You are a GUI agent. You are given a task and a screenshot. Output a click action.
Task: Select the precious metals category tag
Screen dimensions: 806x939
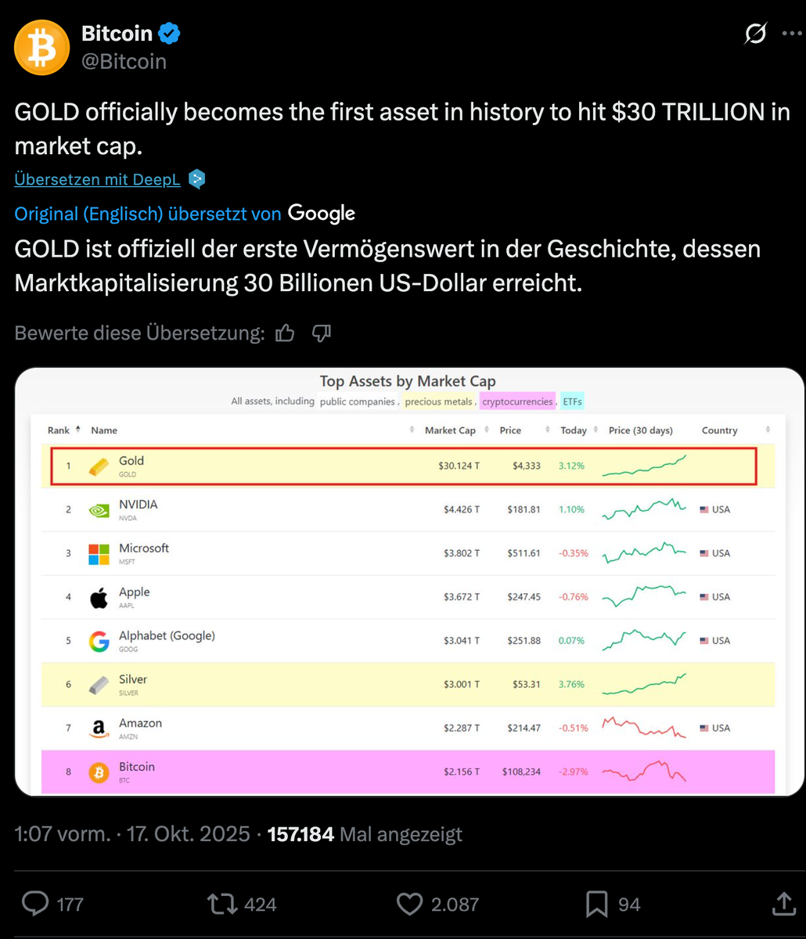[x=438, y=401]
